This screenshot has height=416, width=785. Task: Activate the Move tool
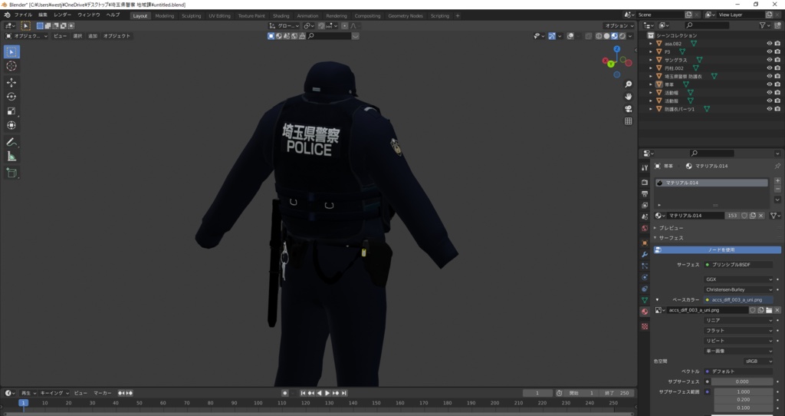11,82
